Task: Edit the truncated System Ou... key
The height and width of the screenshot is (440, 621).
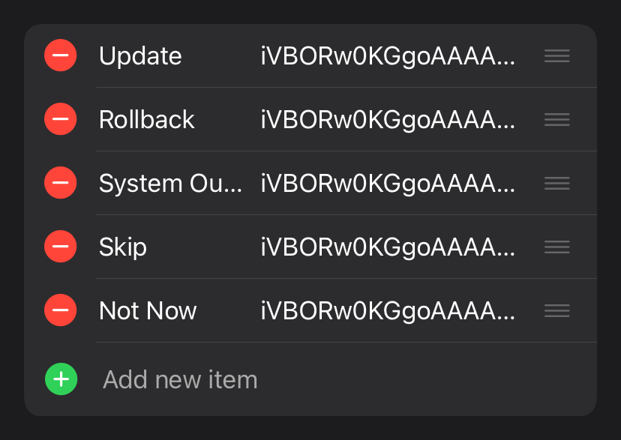Action: 170,184
